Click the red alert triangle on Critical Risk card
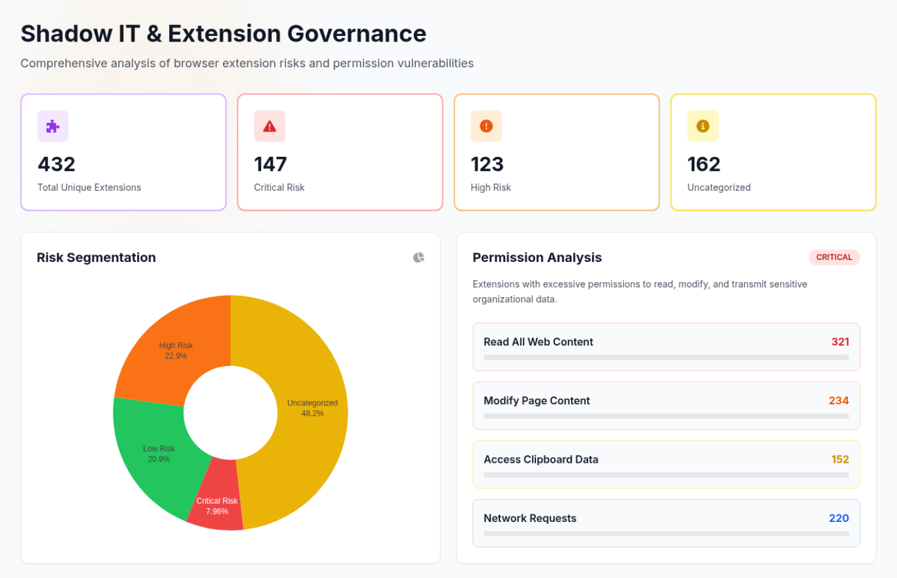The image size is (897, 578). pyautogui.click(x=269, y=126)
